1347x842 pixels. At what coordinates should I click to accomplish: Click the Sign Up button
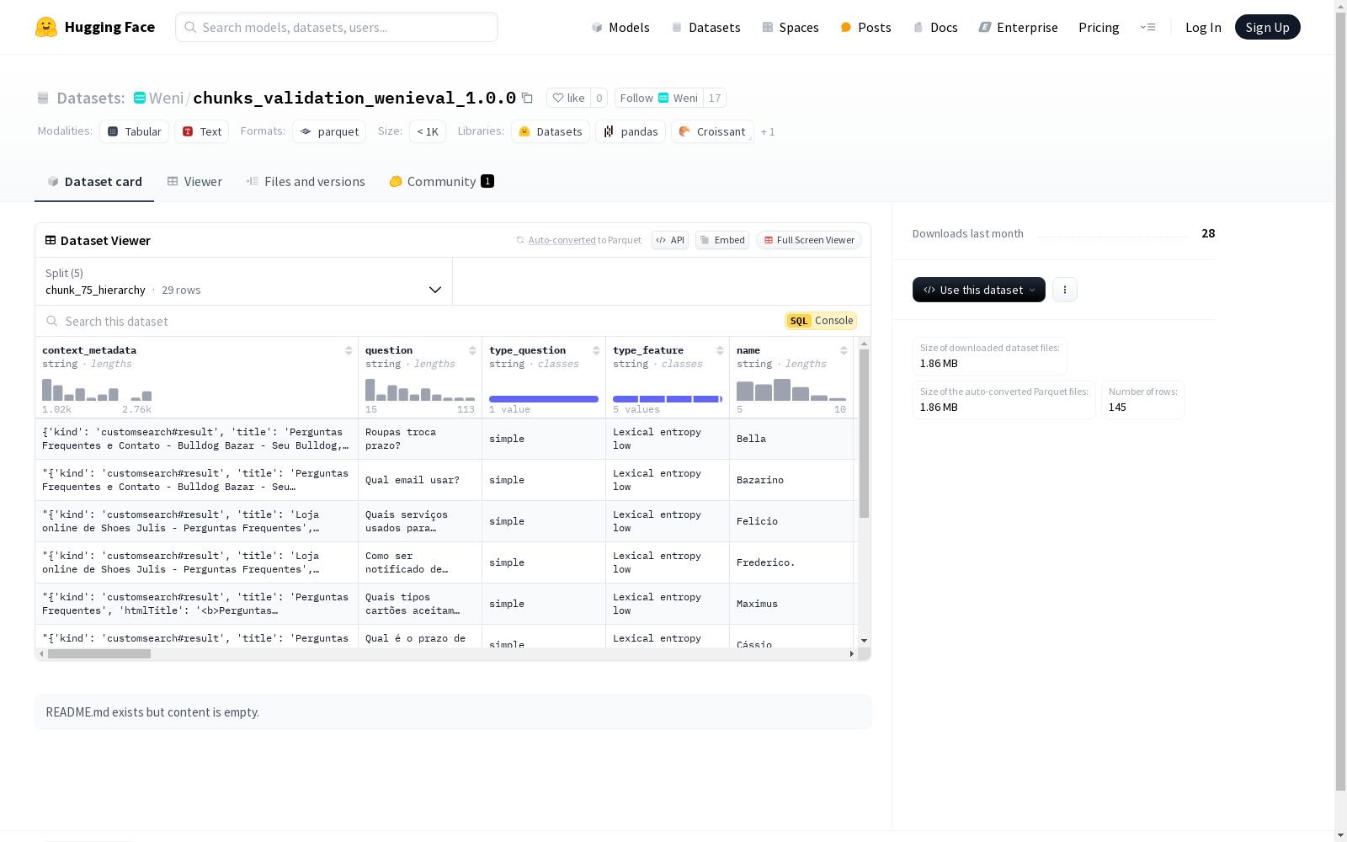pos(1268,27)
